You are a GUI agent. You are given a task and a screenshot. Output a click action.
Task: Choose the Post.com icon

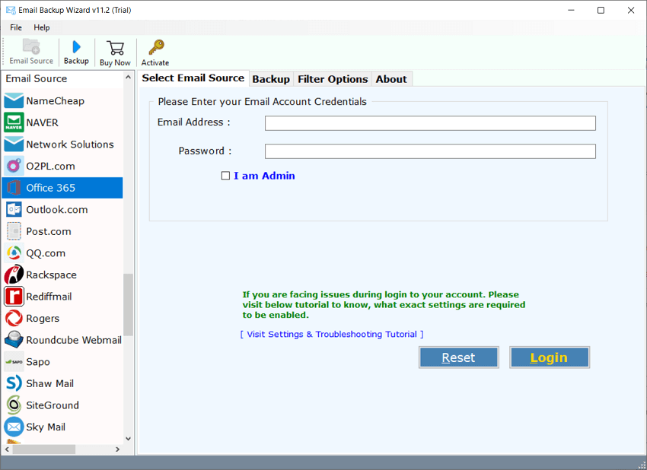click(x=14, y=231)
